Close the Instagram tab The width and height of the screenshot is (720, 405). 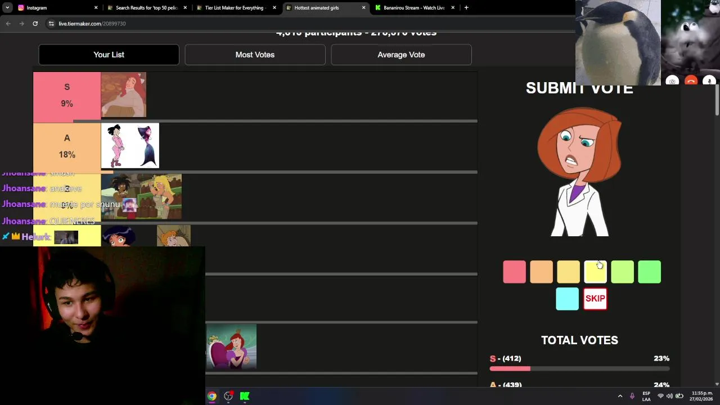pos(96,8)
